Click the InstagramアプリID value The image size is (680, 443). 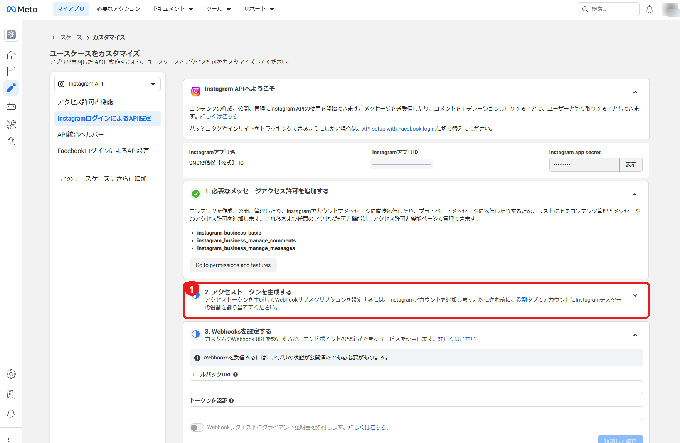[x=401, y=164]
